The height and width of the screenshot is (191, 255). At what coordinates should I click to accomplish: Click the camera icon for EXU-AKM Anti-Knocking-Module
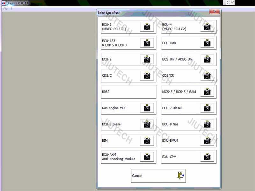[x=147, y=157]
